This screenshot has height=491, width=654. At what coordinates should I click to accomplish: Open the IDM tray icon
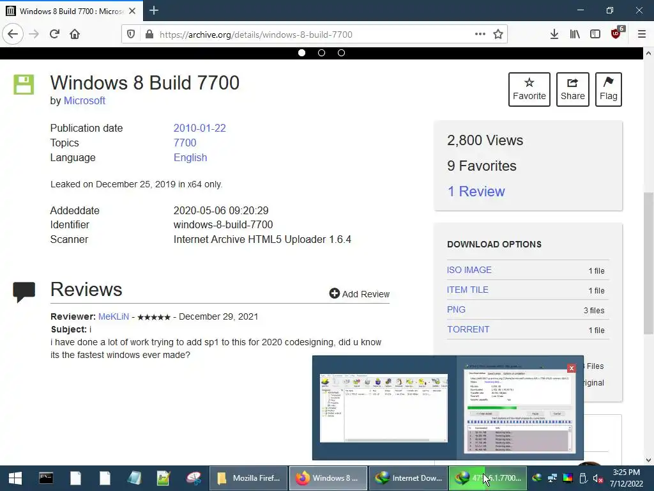pyautogui.click(x=537, y=478)
